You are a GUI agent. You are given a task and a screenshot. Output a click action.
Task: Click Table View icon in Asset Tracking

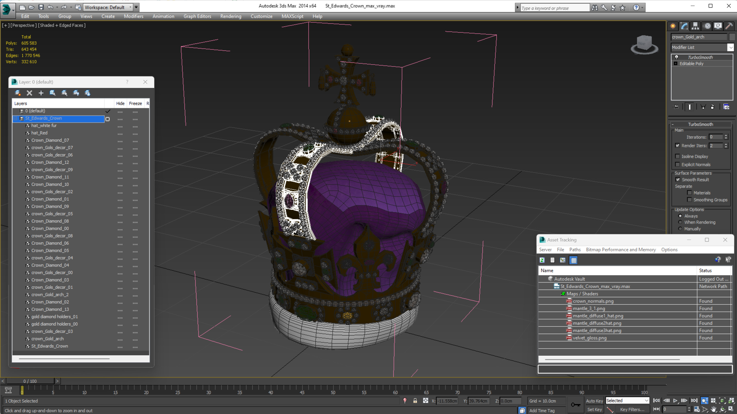tap(574, 260)
